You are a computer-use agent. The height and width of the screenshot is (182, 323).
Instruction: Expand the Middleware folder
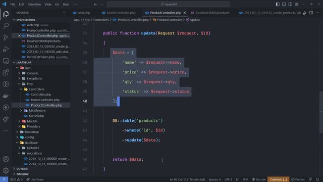[41, 110]
